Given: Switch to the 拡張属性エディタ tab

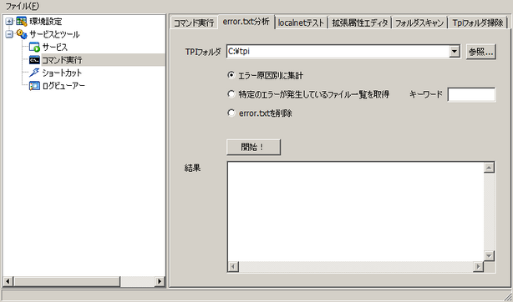Looking at the screenshot, I should tap(360, 23).
